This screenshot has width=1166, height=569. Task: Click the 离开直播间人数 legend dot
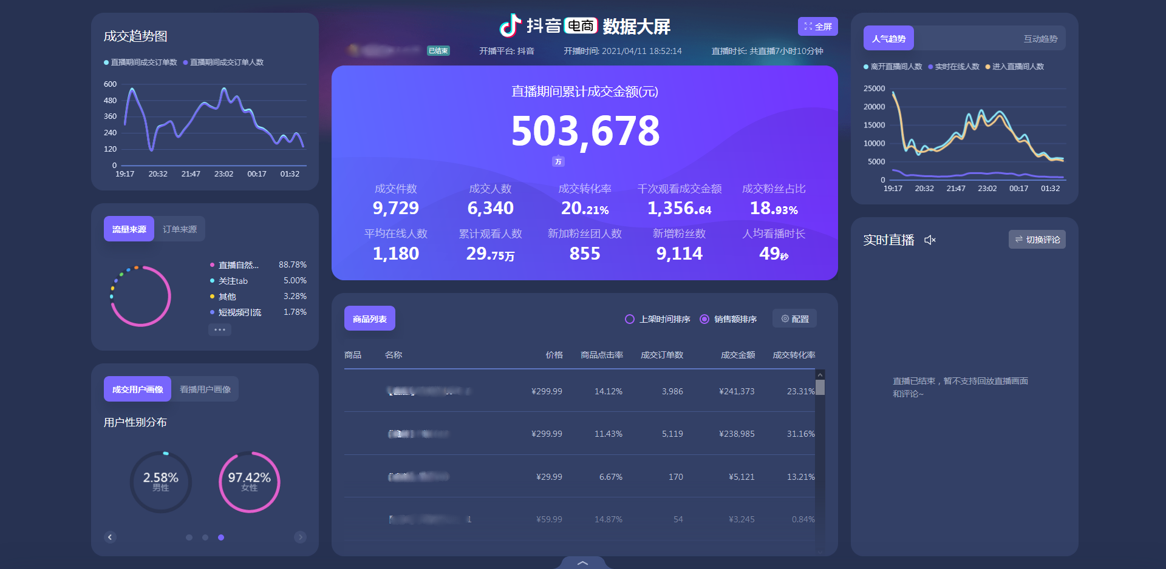[x=865, y=66]
